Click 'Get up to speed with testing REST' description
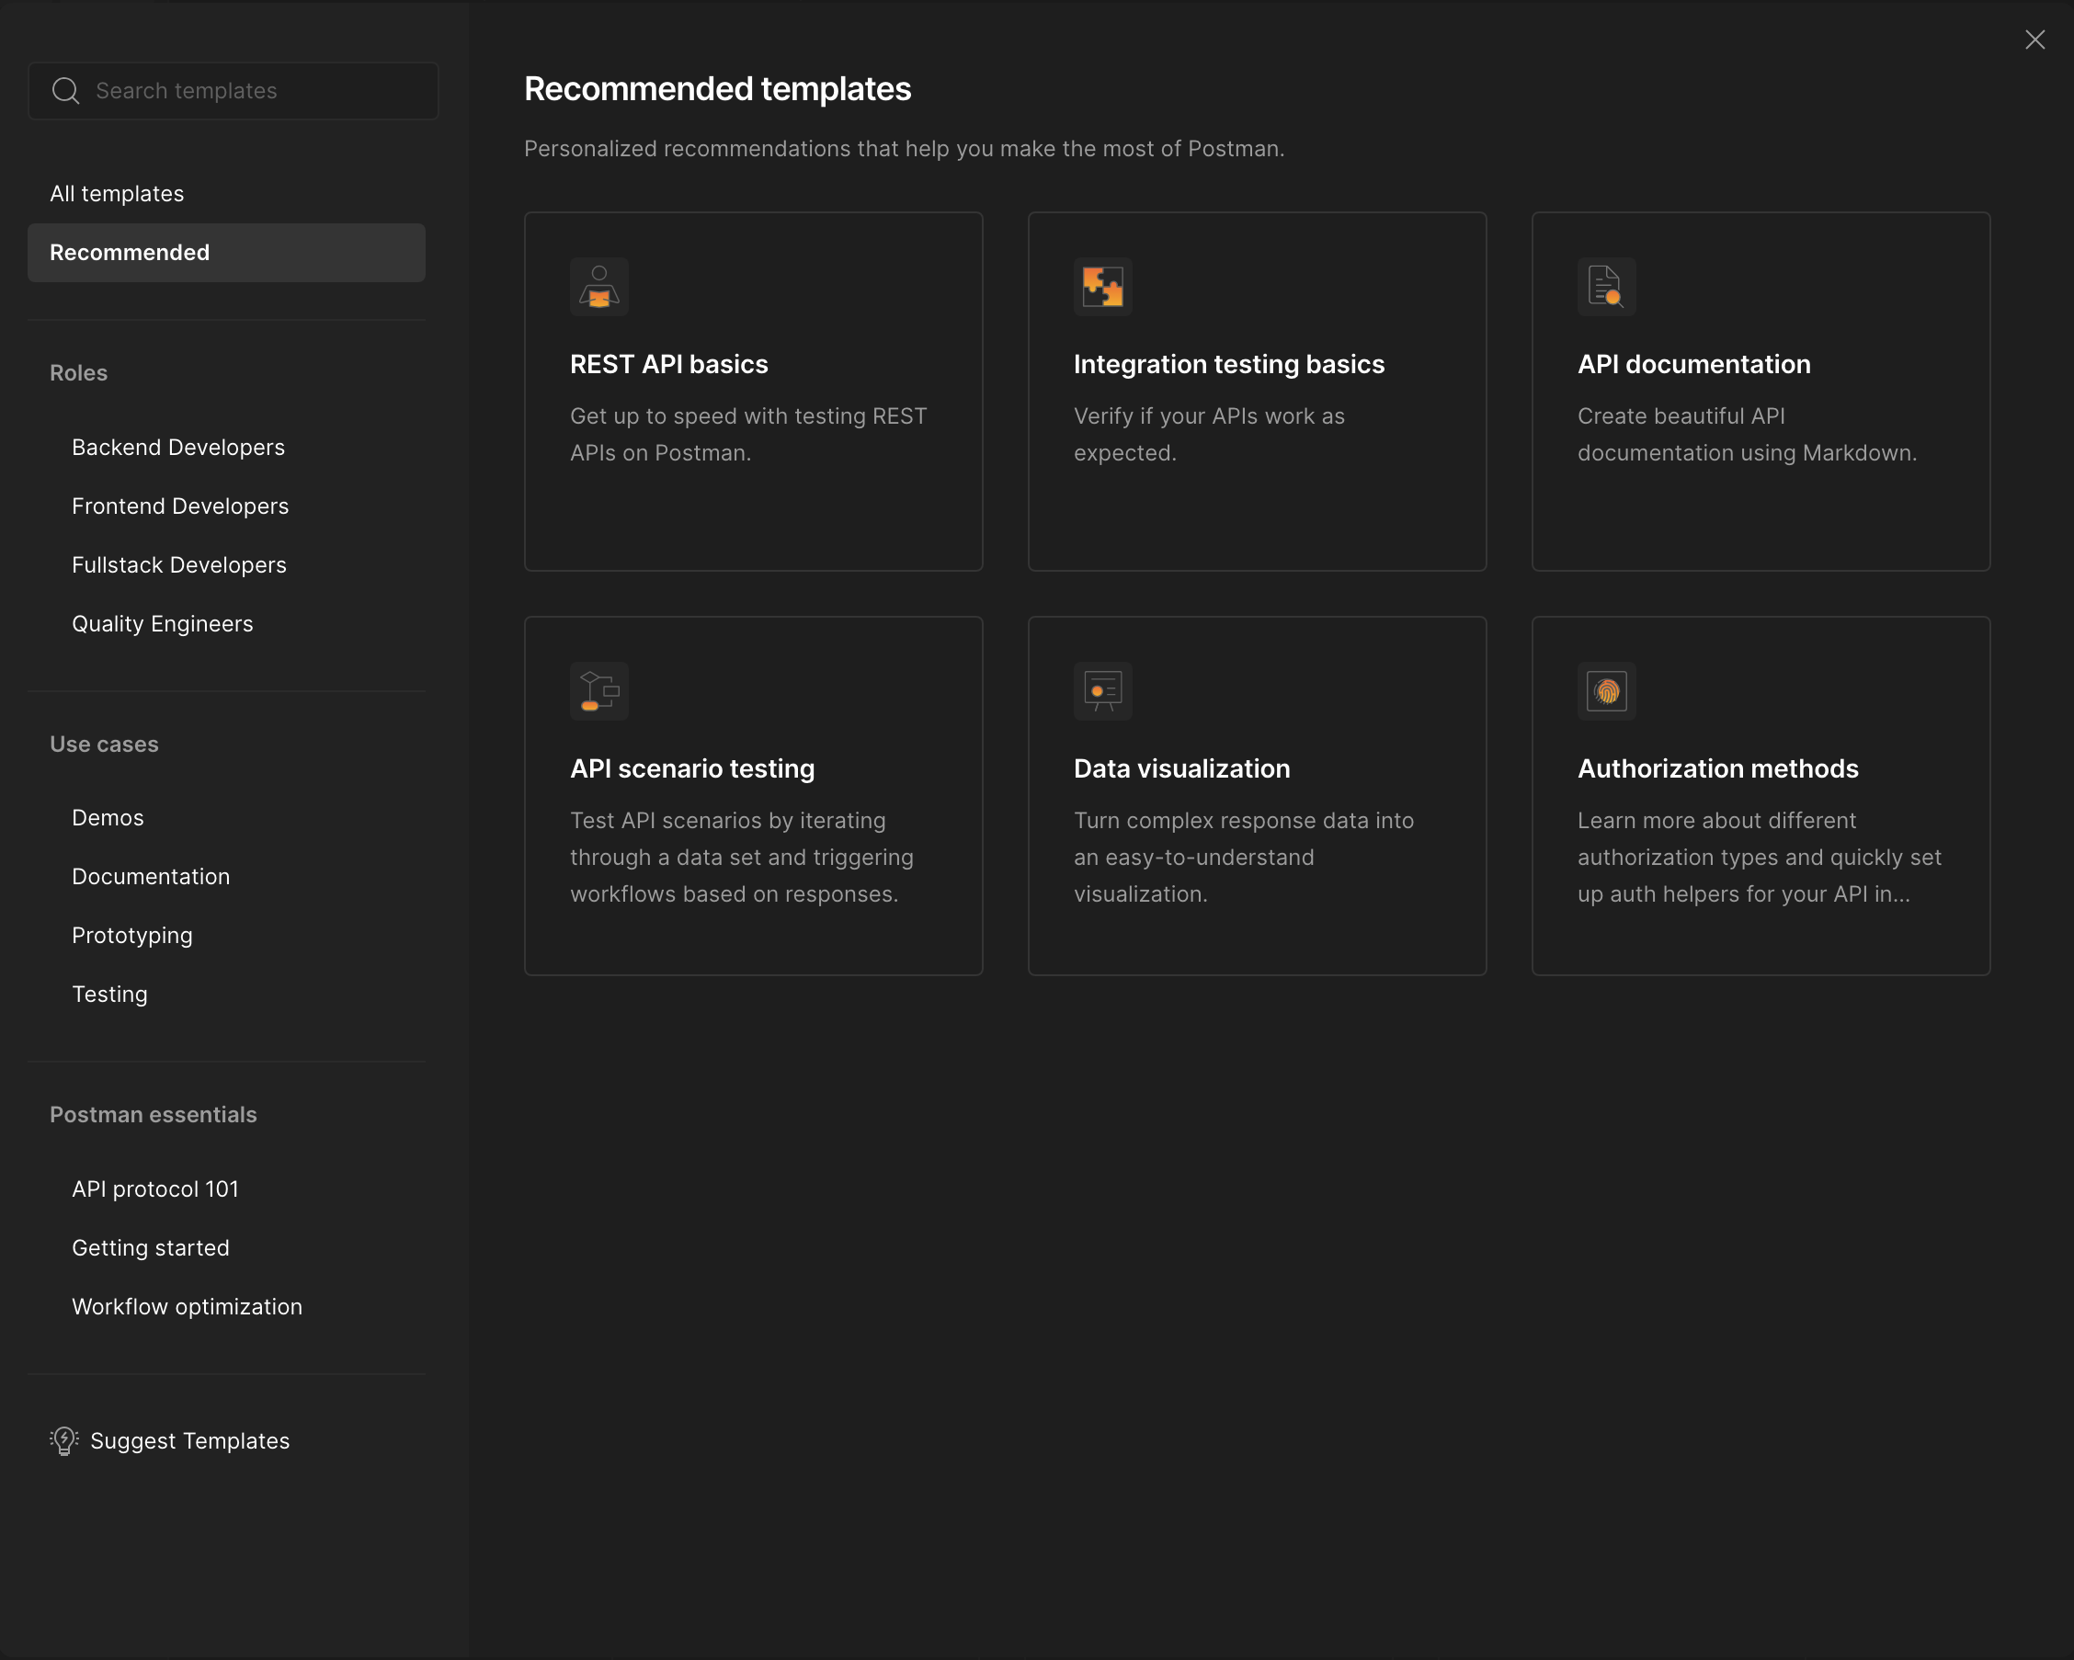 [748, 434]
